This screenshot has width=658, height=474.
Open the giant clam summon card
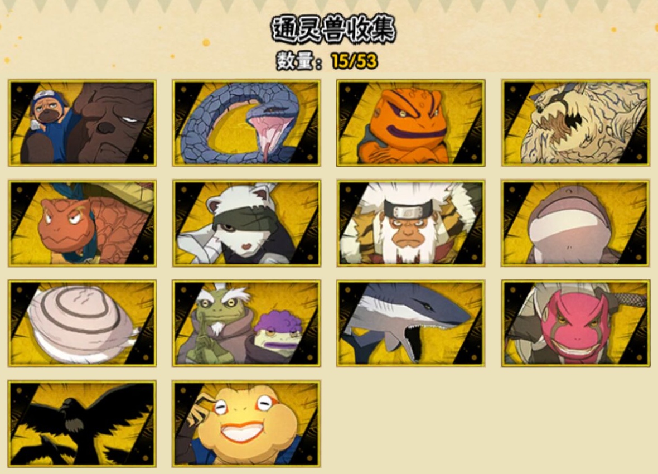click(x=83, y=323)
